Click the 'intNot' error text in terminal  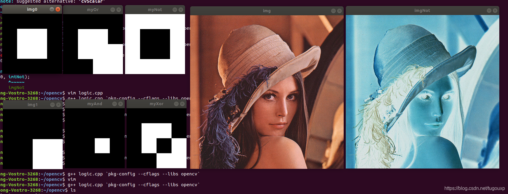(x=16, y=77)
